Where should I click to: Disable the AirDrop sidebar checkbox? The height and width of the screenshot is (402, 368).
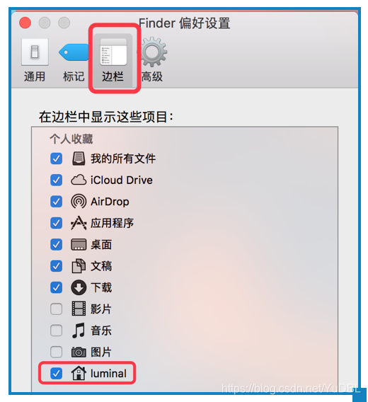[x=56, y=202]
